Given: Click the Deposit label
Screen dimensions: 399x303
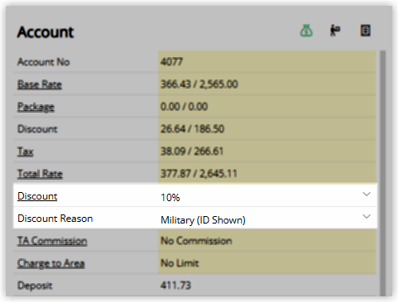Looking at the screenshot, I should click(35, 286).
